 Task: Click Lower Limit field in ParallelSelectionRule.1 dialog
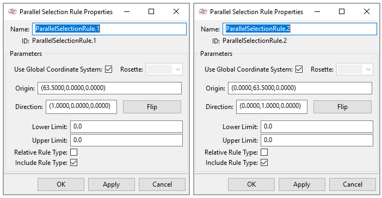pos(126,126)
